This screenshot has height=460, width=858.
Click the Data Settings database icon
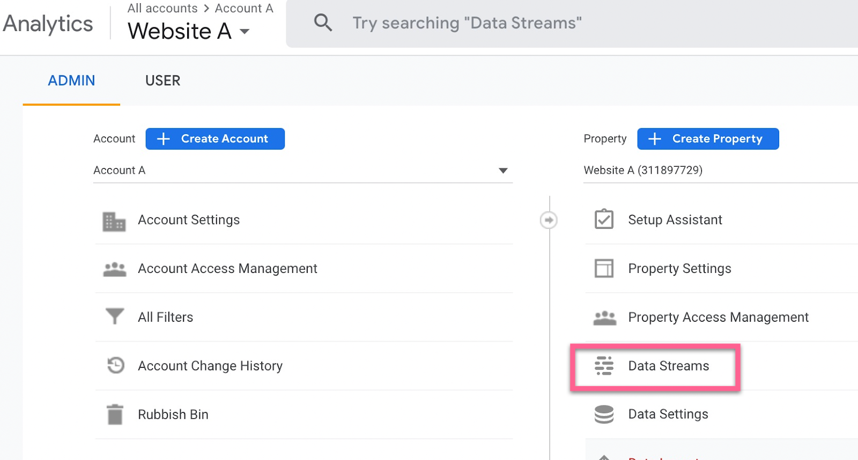pyautogui.click(x=604, y=414)
